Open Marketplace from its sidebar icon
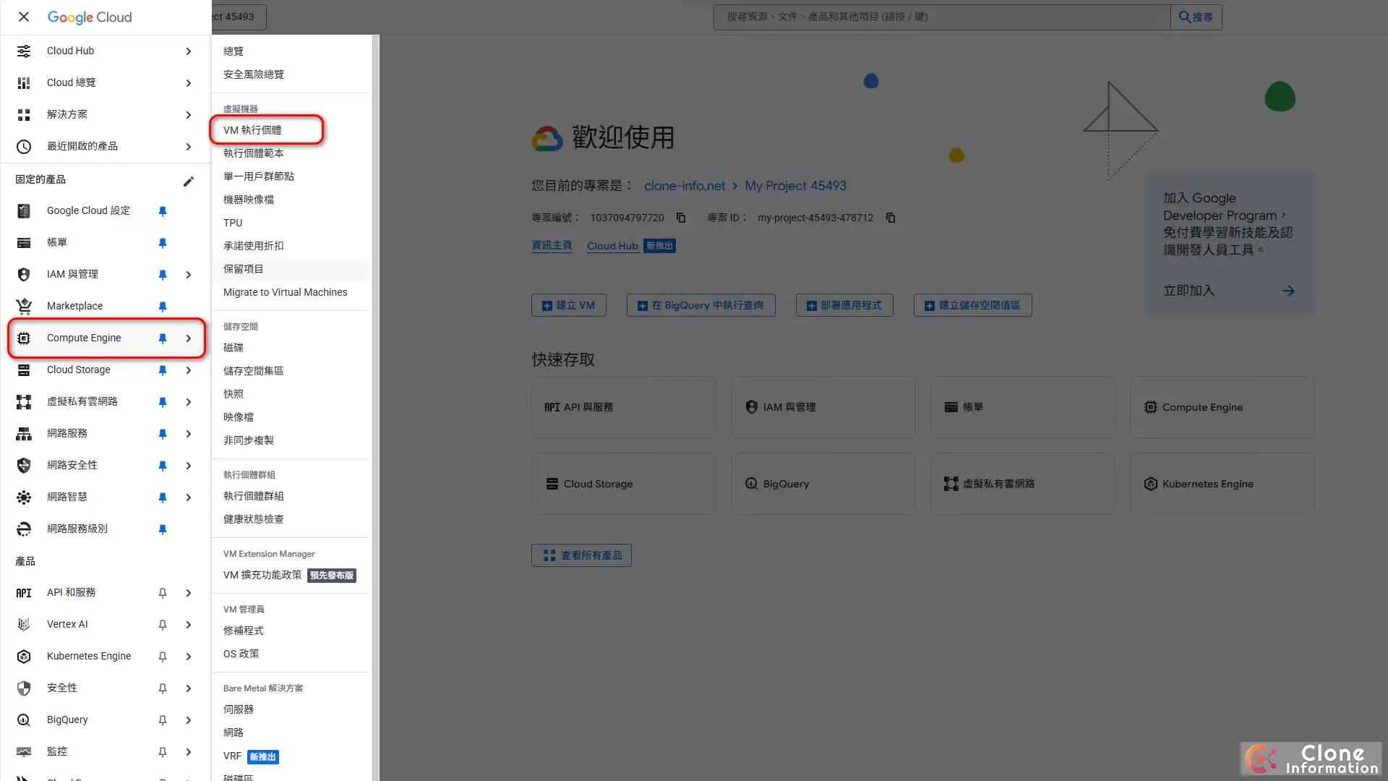1388x781 pixels. pyautogui.click(x=24, y=306)
